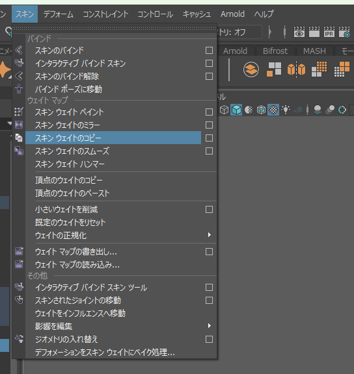Open option box for 小さいウェイトを削減
The image size is (354, 374).
(x=209, y=210)
